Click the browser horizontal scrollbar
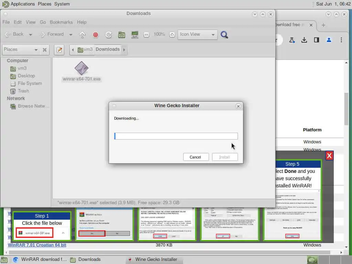The width and height of the screenshot is (352, 264). (x=169, y=253)
